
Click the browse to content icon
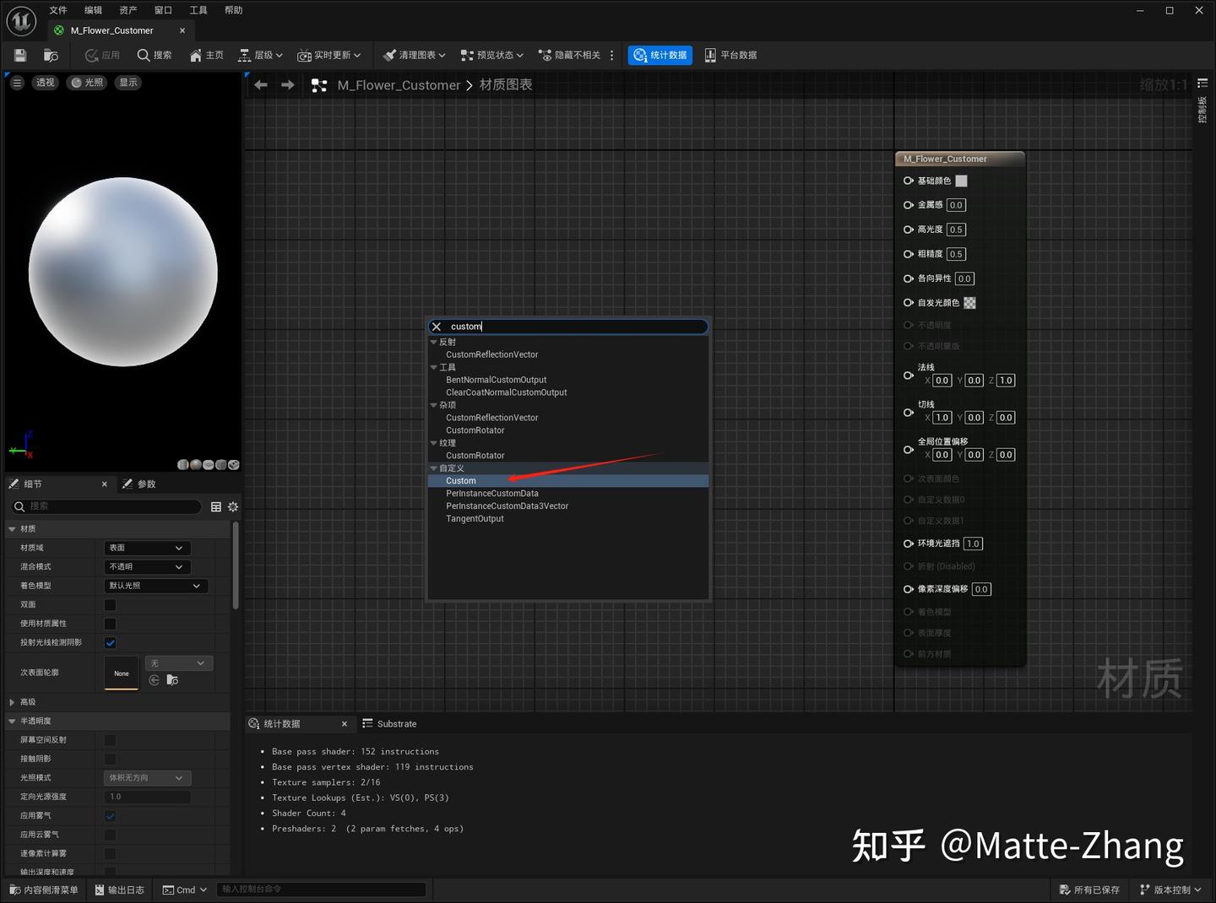click(x=50, y=54)
